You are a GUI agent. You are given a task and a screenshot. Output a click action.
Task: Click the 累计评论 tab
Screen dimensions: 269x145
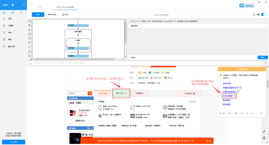121,93
